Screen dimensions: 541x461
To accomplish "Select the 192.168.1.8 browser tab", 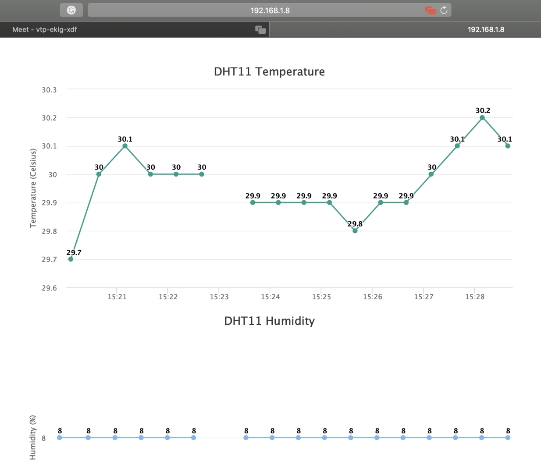I will point(487,29).
